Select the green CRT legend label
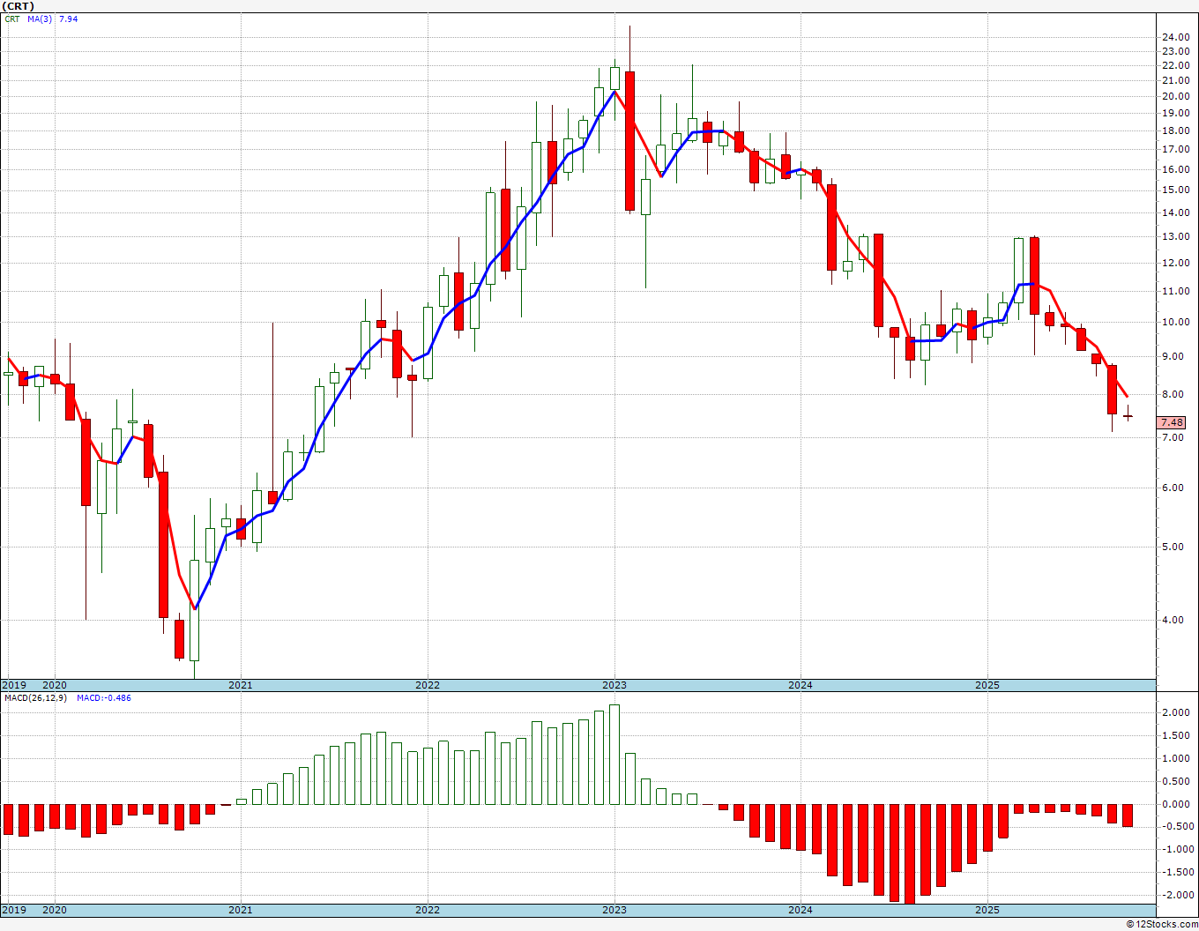This screenshot has width=1199, height=931. point(12,19)
